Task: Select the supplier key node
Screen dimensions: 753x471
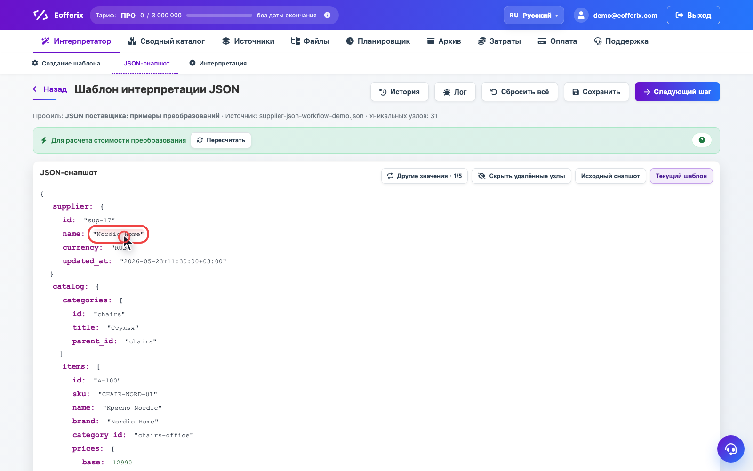Action: tap(72, 206)
